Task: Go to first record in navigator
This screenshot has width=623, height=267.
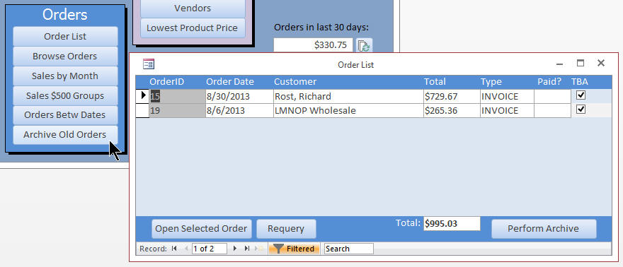Action: point(174,249)
